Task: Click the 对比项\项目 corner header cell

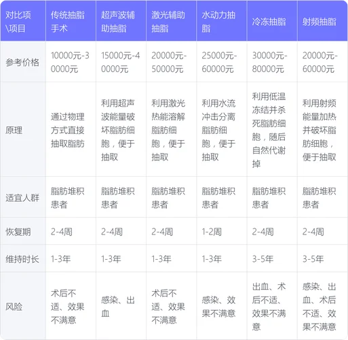Action: point(23,21)
